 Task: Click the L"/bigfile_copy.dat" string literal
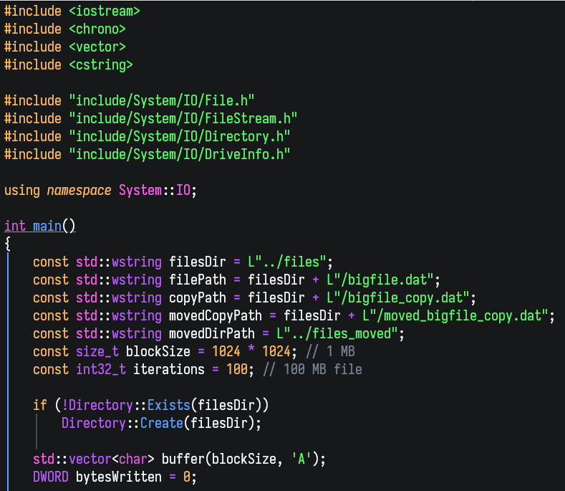pos(398,298)
